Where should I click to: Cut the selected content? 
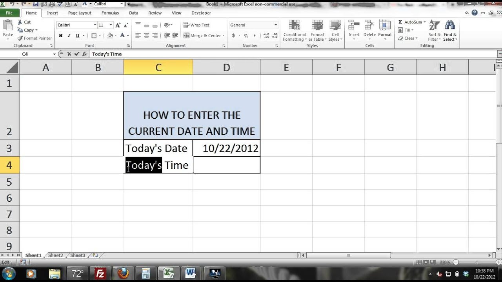24,22
